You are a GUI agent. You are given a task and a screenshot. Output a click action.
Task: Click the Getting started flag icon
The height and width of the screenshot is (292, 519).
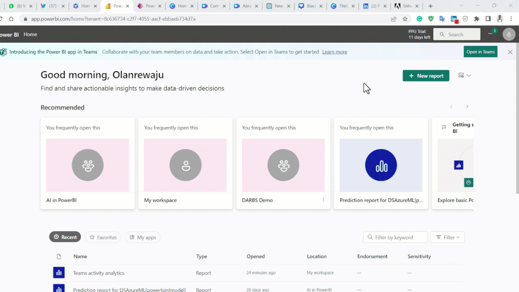point(444,127)
